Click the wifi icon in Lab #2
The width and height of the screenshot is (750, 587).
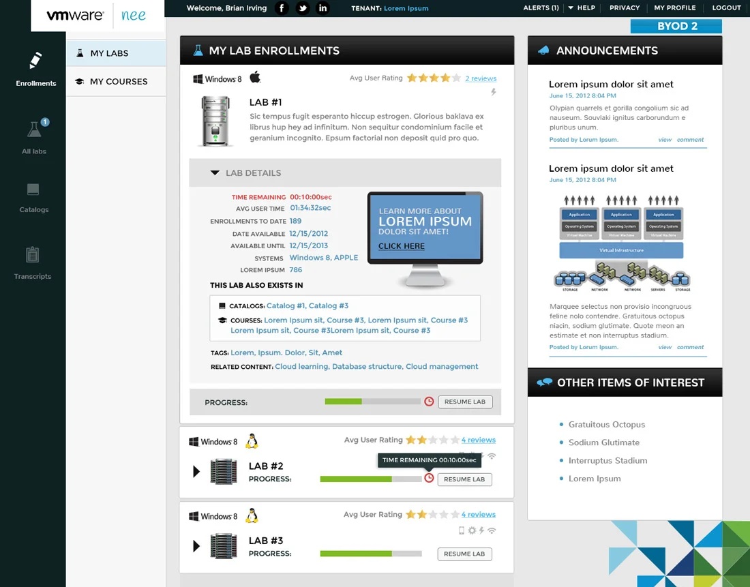(x=492, y=456)
